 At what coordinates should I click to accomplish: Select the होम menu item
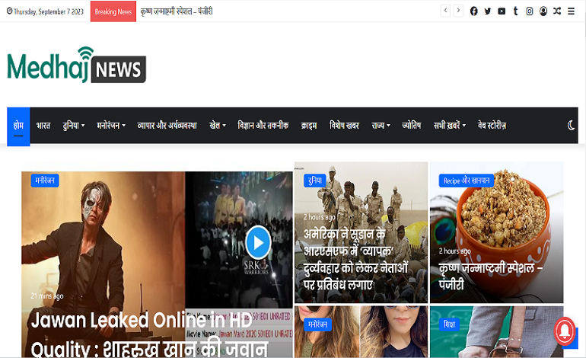(18, 126)
